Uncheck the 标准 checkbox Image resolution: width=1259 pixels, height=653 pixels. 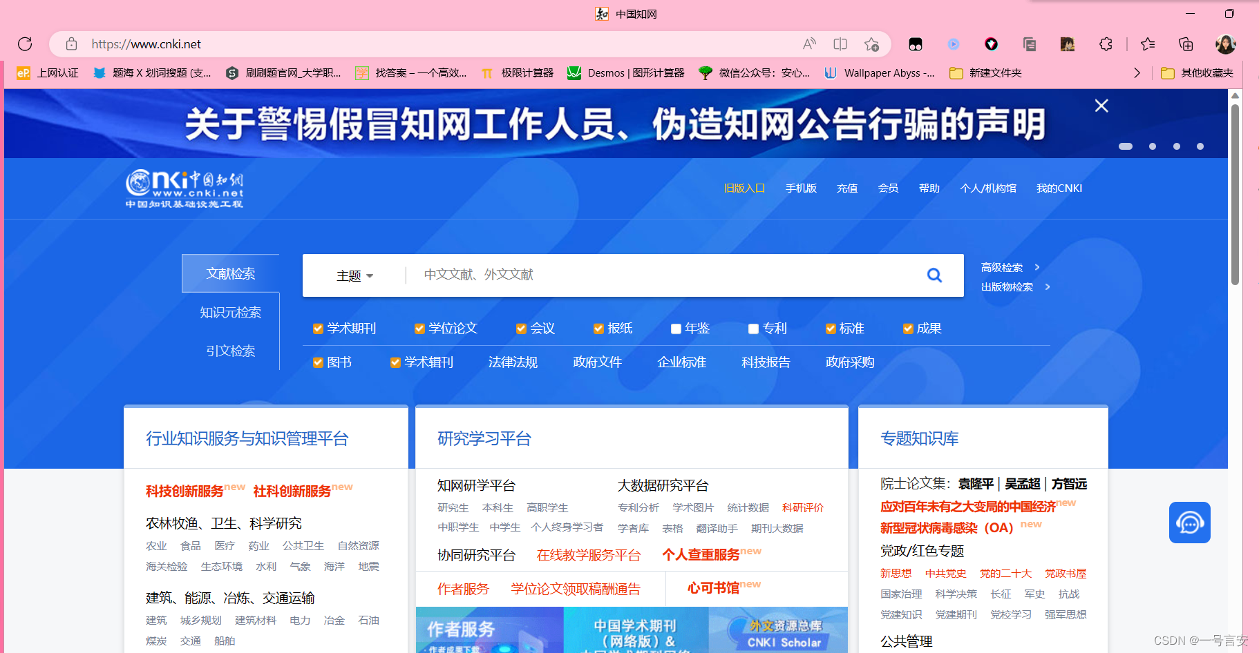click(x=831, y=329)
